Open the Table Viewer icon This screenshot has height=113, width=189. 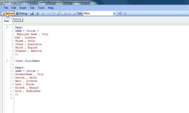(120, 13)
